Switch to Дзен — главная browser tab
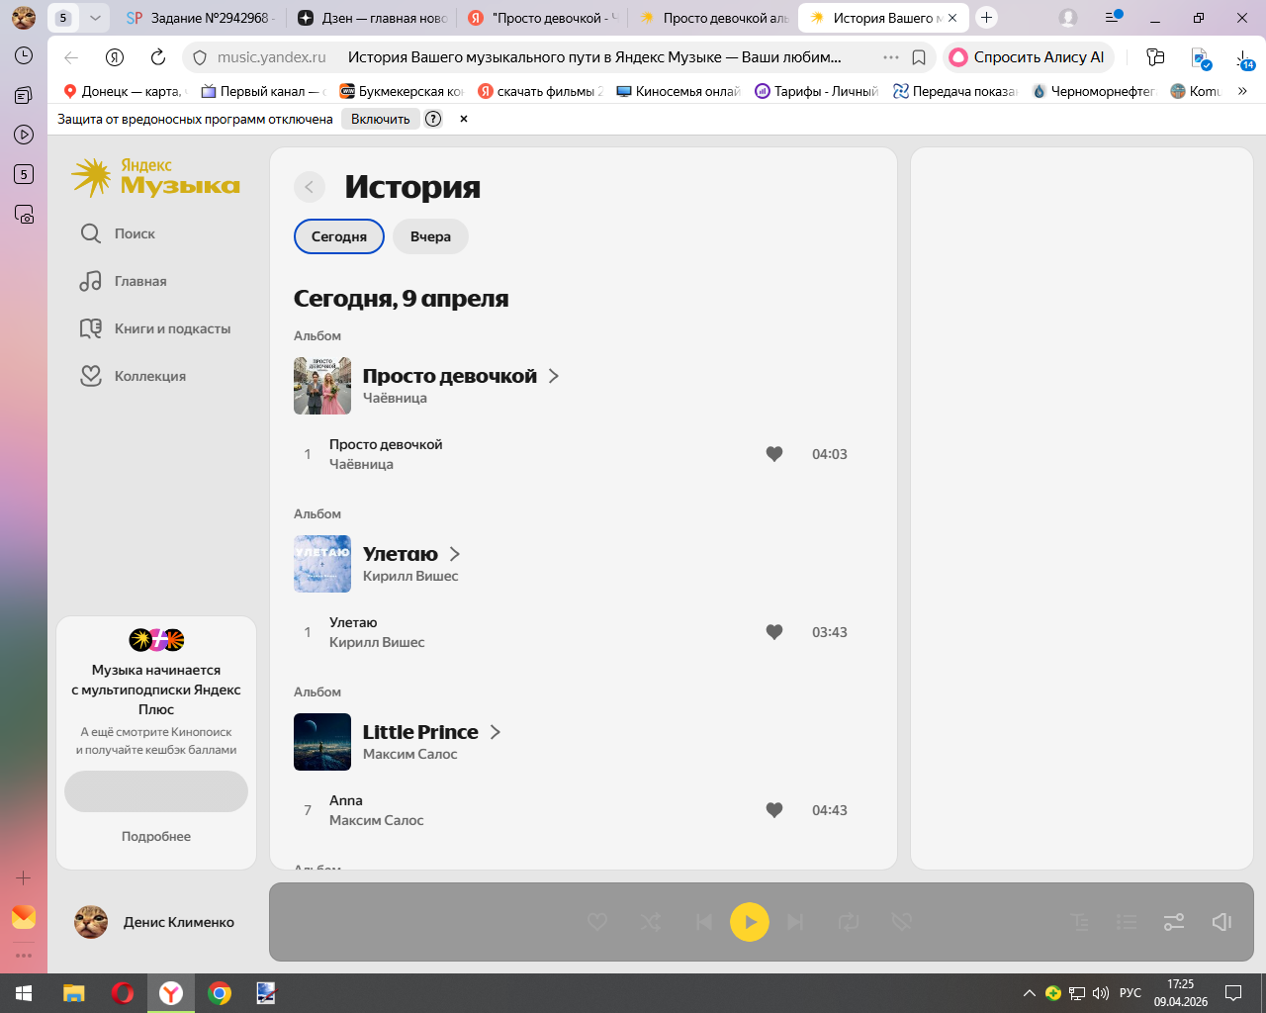Viewport: 1266px width, 1013px height. click(x=373, y=18)
